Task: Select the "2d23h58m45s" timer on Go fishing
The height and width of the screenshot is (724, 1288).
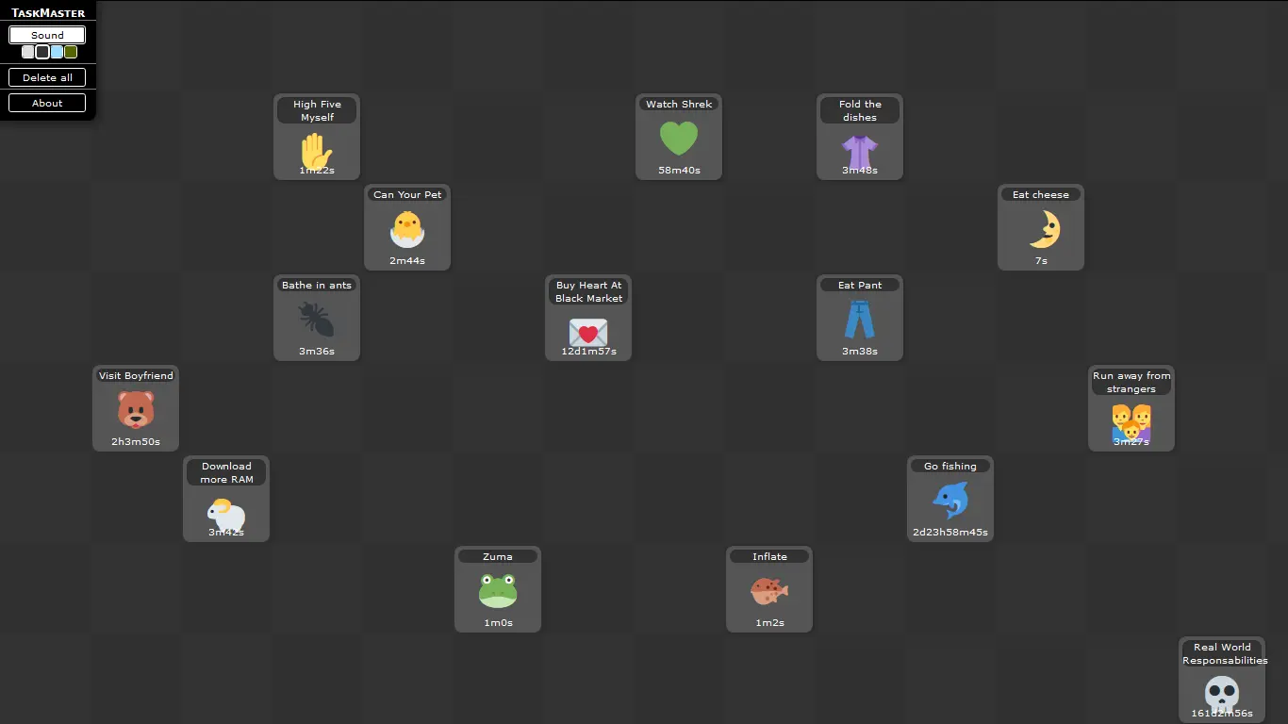Action: [950, 533]
